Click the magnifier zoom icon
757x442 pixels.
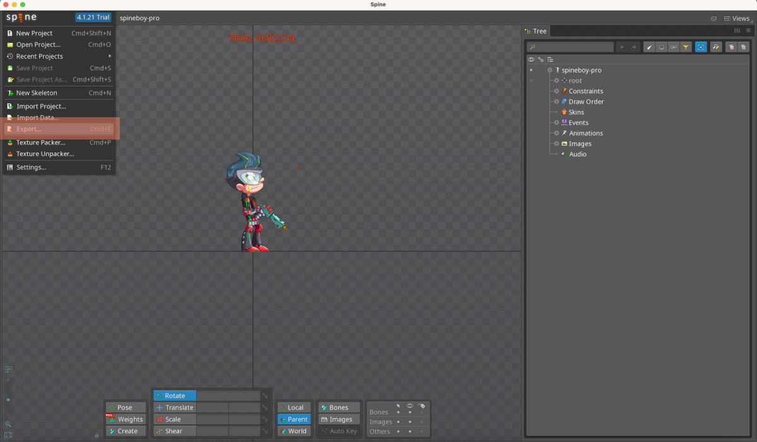point(8,424)
